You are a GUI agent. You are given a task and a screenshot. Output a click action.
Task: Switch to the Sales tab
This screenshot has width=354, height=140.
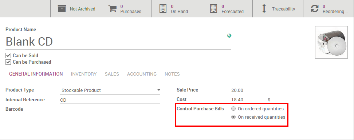pyautogui.click(x=112, y=74)
